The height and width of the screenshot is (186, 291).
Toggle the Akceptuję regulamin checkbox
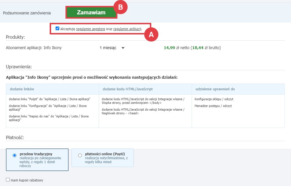click(x=58, y=29)
